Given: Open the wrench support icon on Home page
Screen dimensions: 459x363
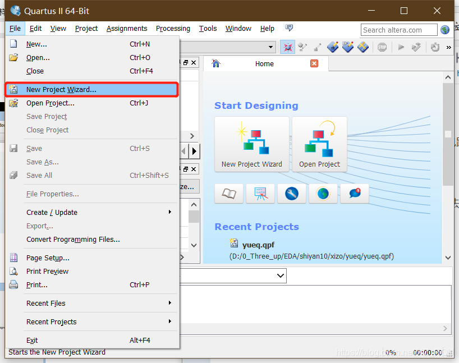Looking at the screenshot, I should 292,194.
